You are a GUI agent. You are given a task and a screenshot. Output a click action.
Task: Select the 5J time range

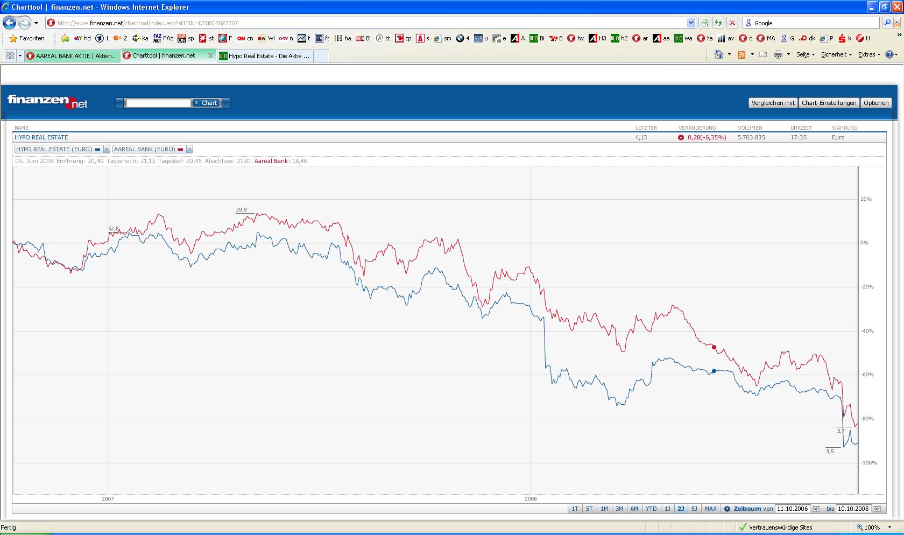pyautogui.click(x=694, y=509)
